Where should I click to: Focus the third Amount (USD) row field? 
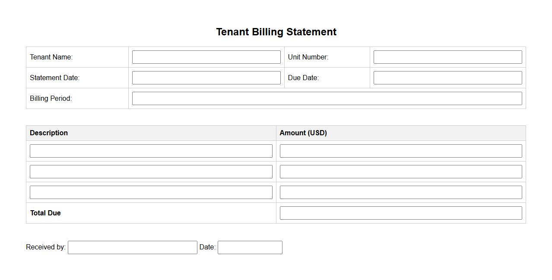coord(400,193)
